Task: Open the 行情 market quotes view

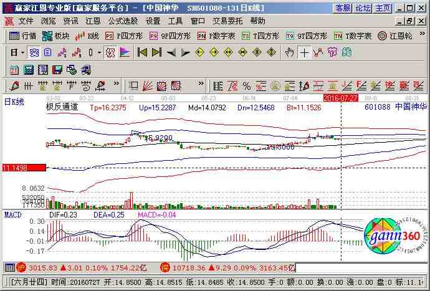Action: point(23,36)
